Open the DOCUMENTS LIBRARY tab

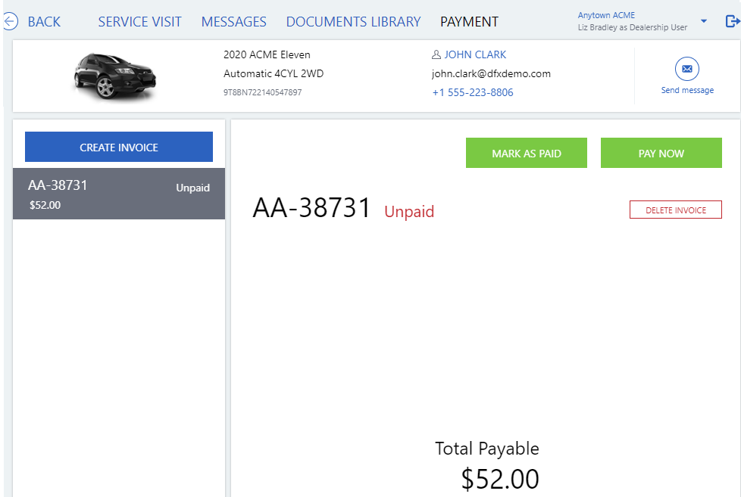pos(353,22)
